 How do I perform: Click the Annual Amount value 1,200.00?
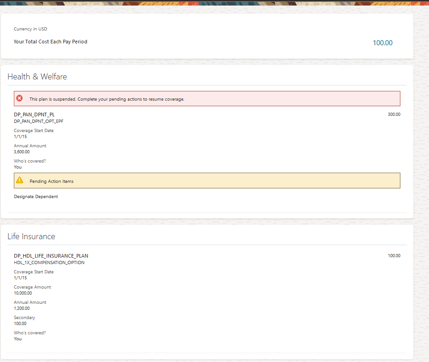[x=22, y=308]
